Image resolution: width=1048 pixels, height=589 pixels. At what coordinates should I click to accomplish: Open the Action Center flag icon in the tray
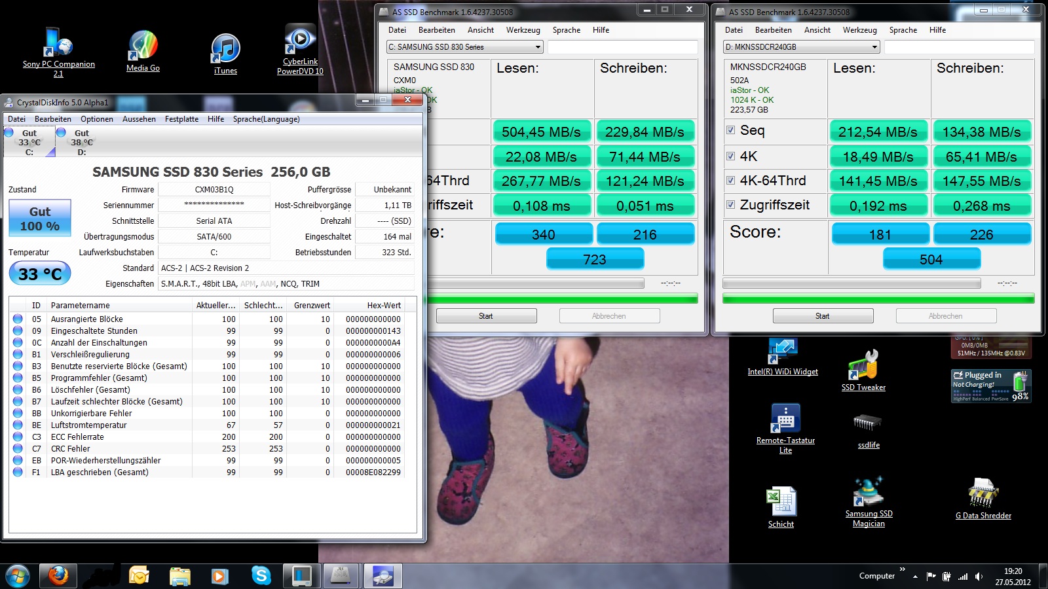click(931, 577)
